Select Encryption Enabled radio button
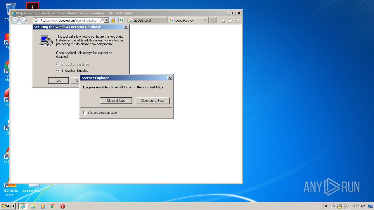Image resolution: width=374 pixels, height=210 pixels. point(58,70)
